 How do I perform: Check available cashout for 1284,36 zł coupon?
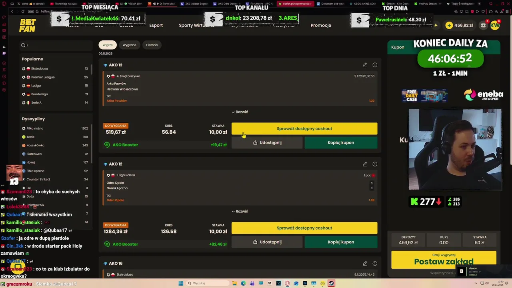304,228
